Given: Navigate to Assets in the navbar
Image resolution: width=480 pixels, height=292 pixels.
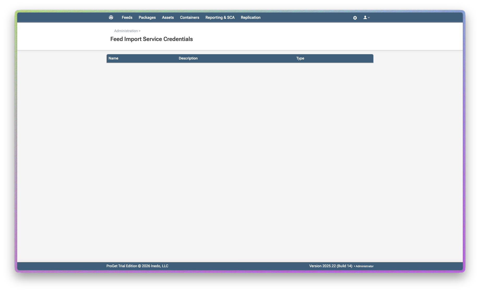Looking at the screenshot, I should (x=168, y=17).
